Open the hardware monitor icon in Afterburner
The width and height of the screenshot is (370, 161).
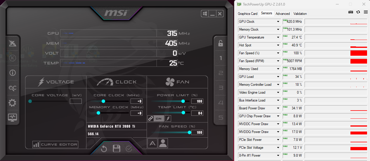(13, 118)
